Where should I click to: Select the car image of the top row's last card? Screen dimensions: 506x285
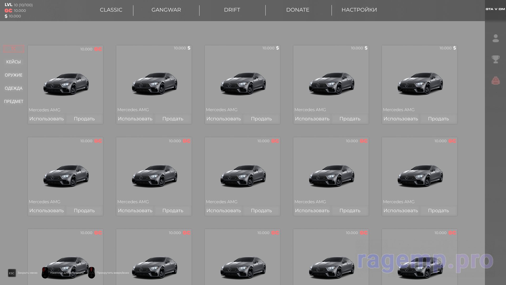[420, 84]
